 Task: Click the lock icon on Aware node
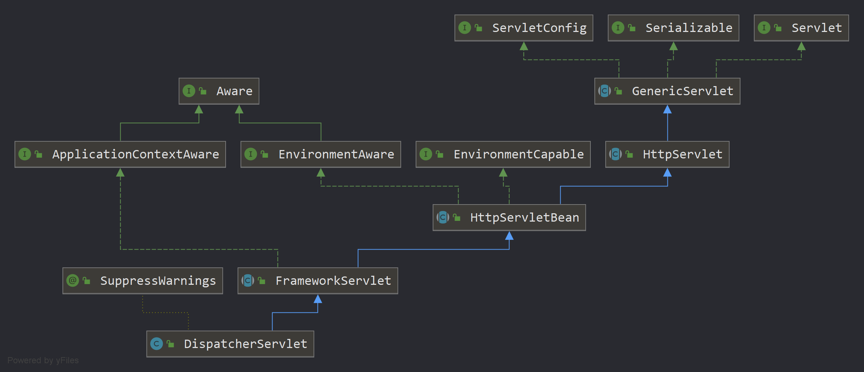(203, 91)
